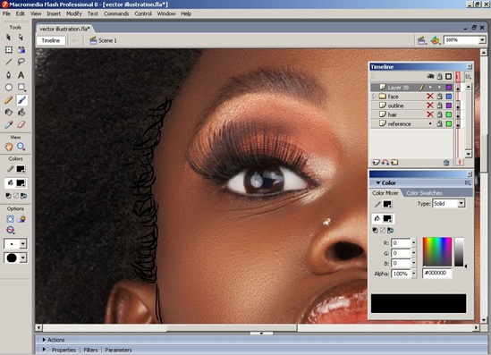Select the Subselection tool
This screenshot has width=491, height=355.
coord(21,38)
